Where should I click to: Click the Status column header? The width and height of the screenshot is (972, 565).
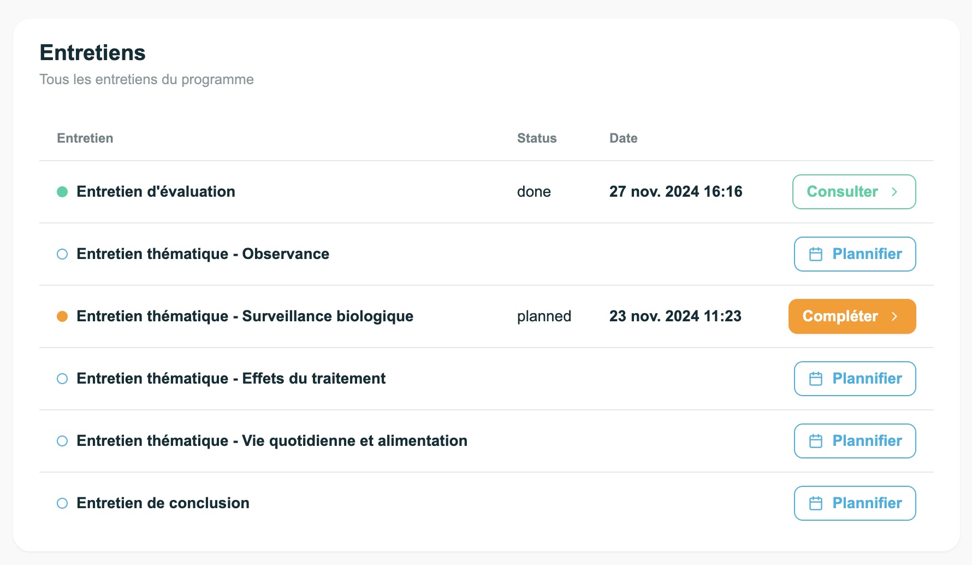(537, 138)
